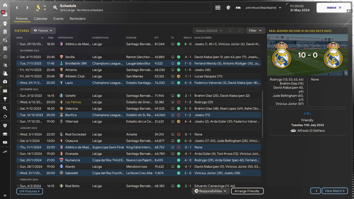This screenshot has width=354, height=199.
Task: Open the magnifier Scouting icon in sidebar
Action: click(5, 108)
